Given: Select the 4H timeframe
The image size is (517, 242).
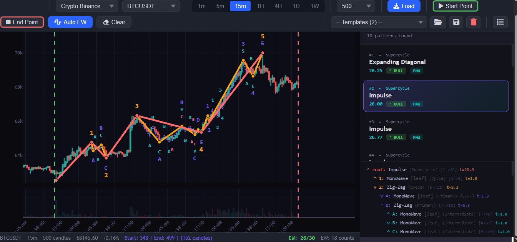Looking at the screenshot, I should (x=279, y=6).
